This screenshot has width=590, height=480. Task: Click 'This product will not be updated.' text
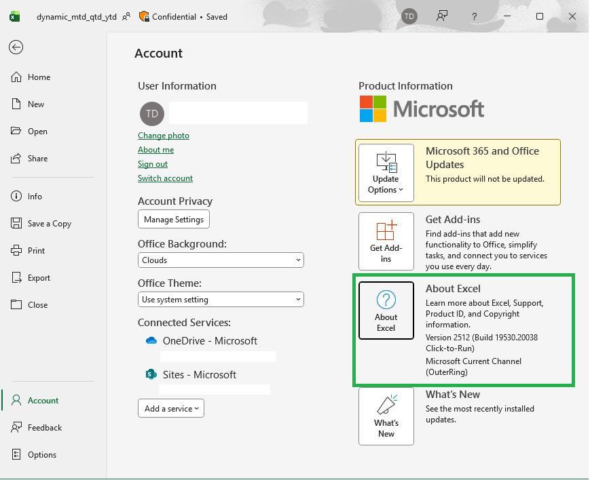coord(485,179)
